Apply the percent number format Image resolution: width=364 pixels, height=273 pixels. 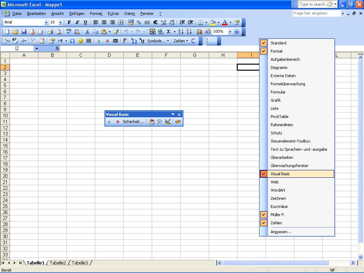coord(139,22)
